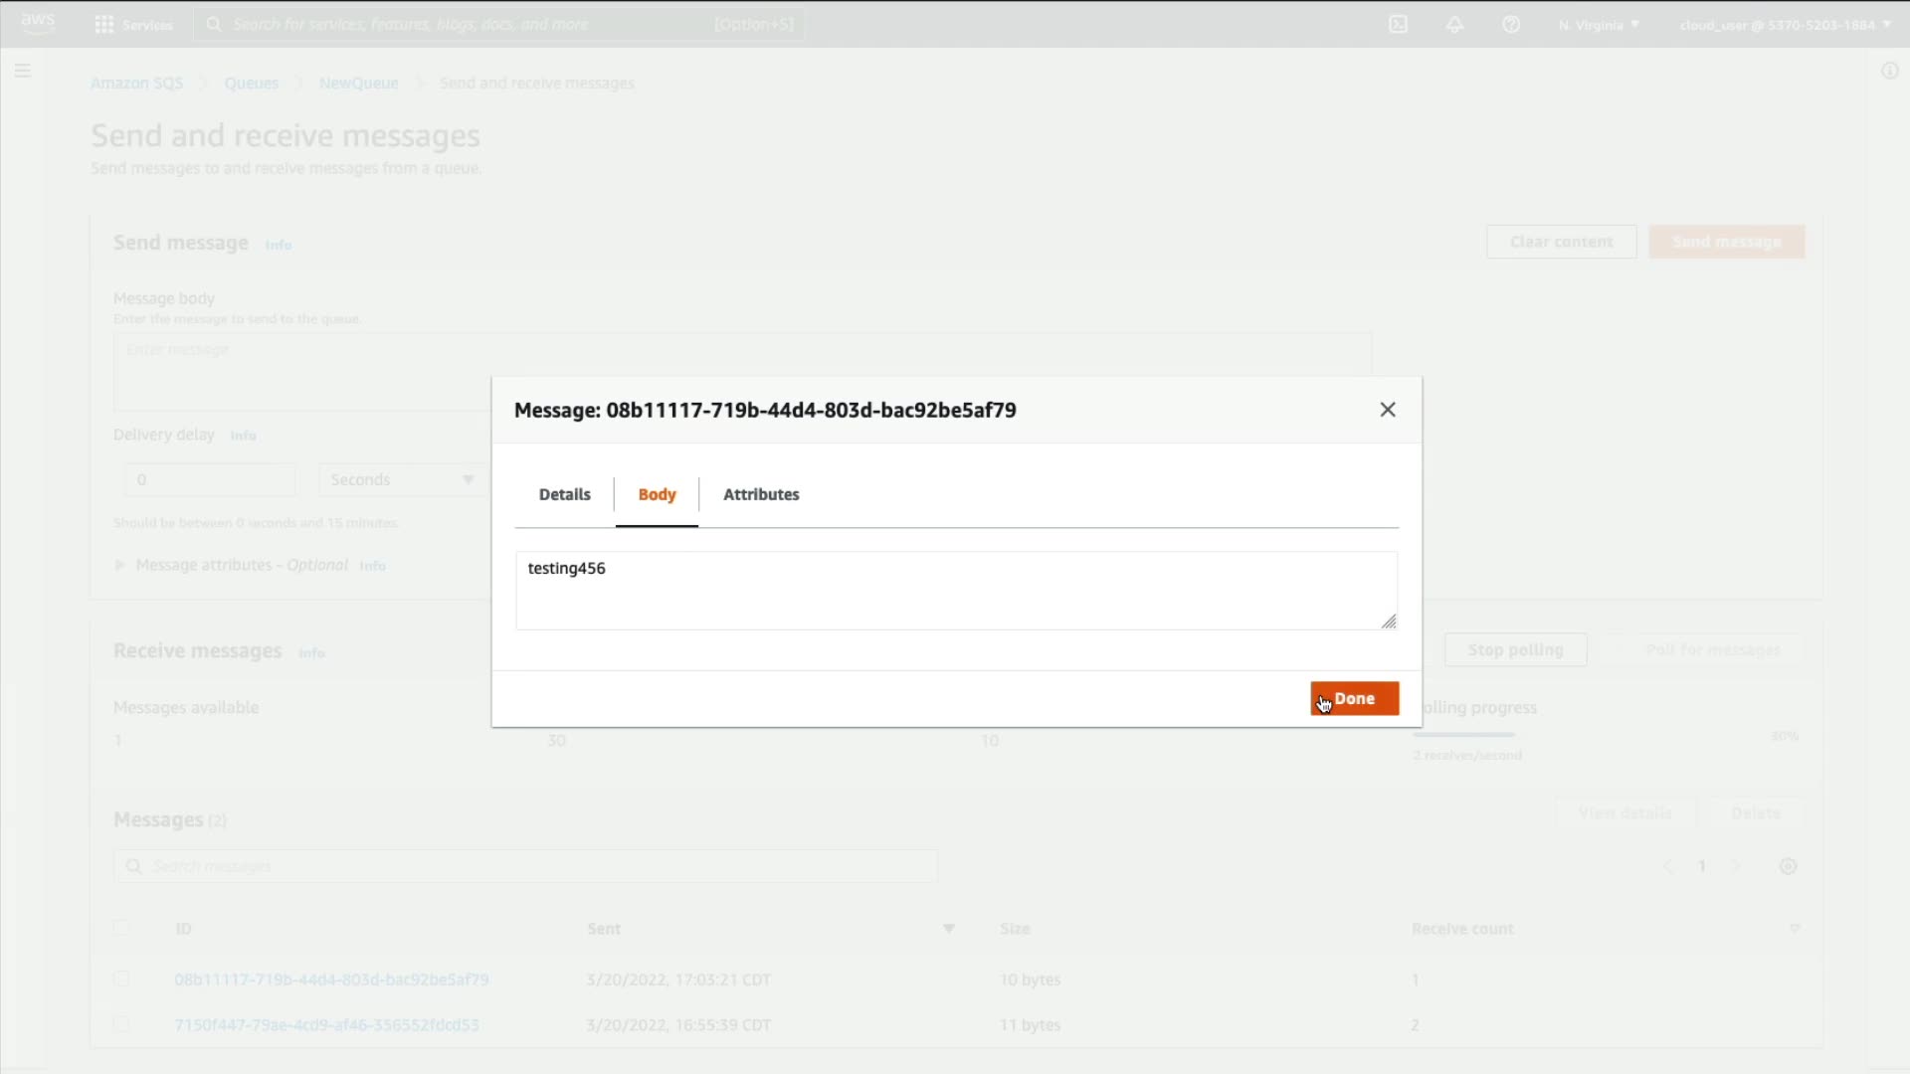This screenshot has height=1074, width=1910.
Task: Open the help question mark icon
Action: 1511,24
